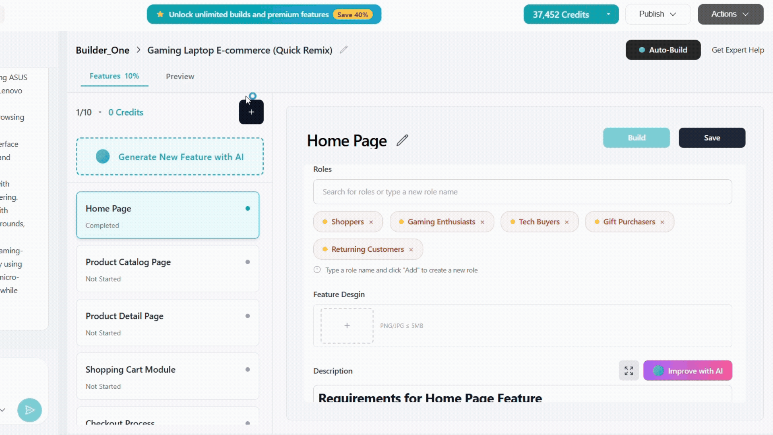
Task: Select the pencil icon to rename Home Page
Action: pos(402,140)
